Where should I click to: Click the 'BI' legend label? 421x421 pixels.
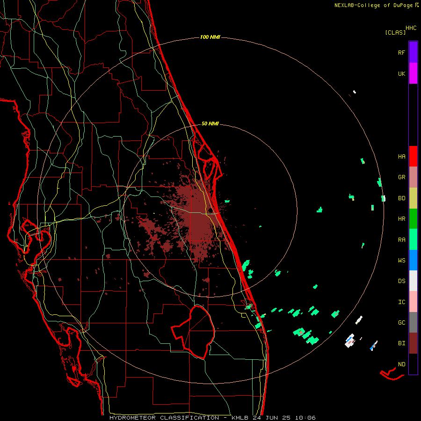tap(402, 343)
